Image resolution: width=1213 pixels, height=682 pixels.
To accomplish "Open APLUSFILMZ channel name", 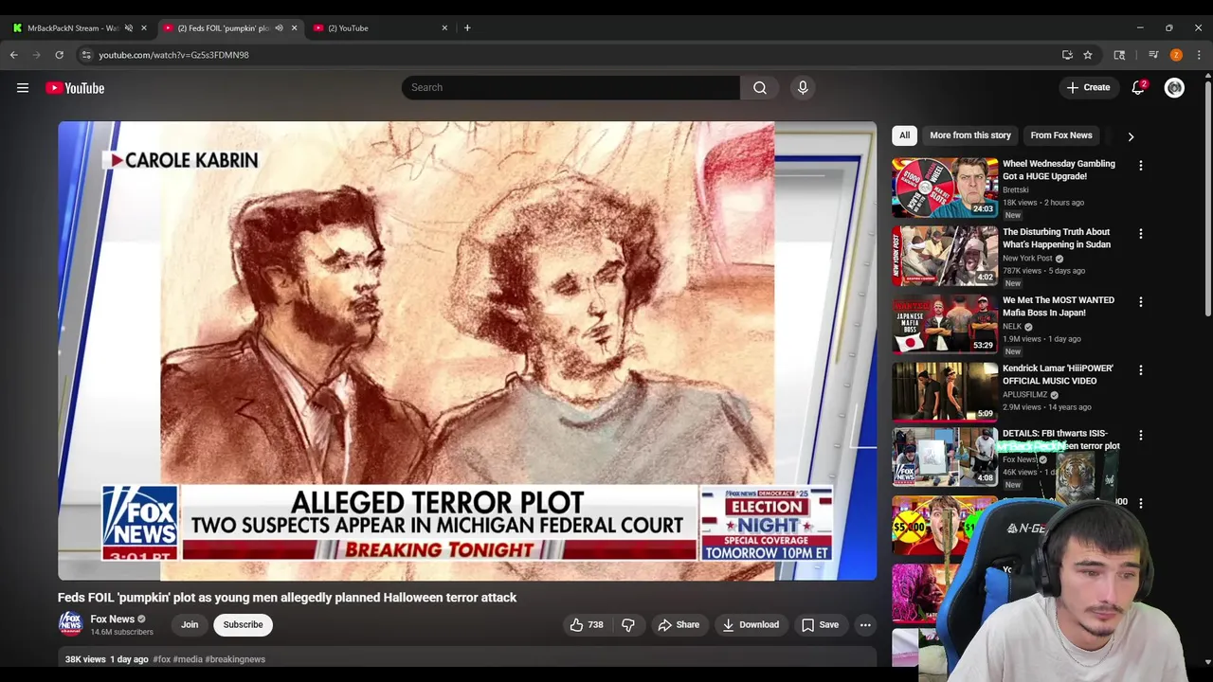I will [x=1024, y=394].
